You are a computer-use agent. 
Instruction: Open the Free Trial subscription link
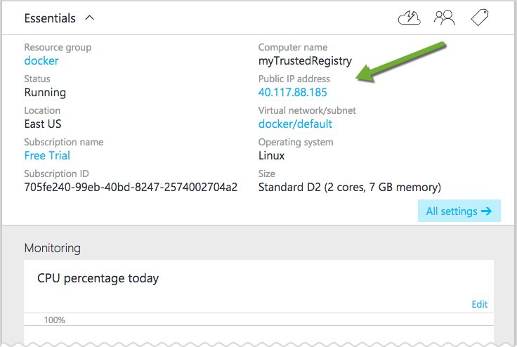47,156
